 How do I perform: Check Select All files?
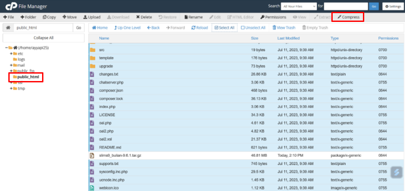point(224,28)
